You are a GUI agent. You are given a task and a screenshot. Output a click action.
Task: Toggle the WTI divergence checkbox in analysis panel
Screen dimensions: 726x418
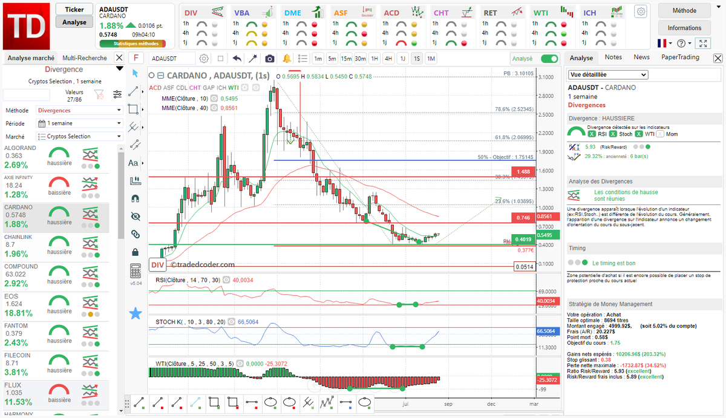point(639,134)
